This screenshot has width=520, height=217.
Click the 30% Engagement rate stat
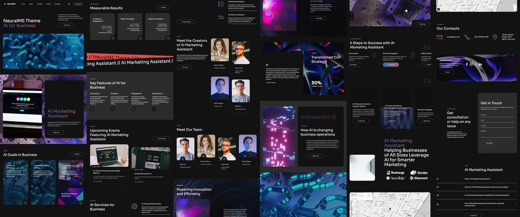[x=317, y=83]
